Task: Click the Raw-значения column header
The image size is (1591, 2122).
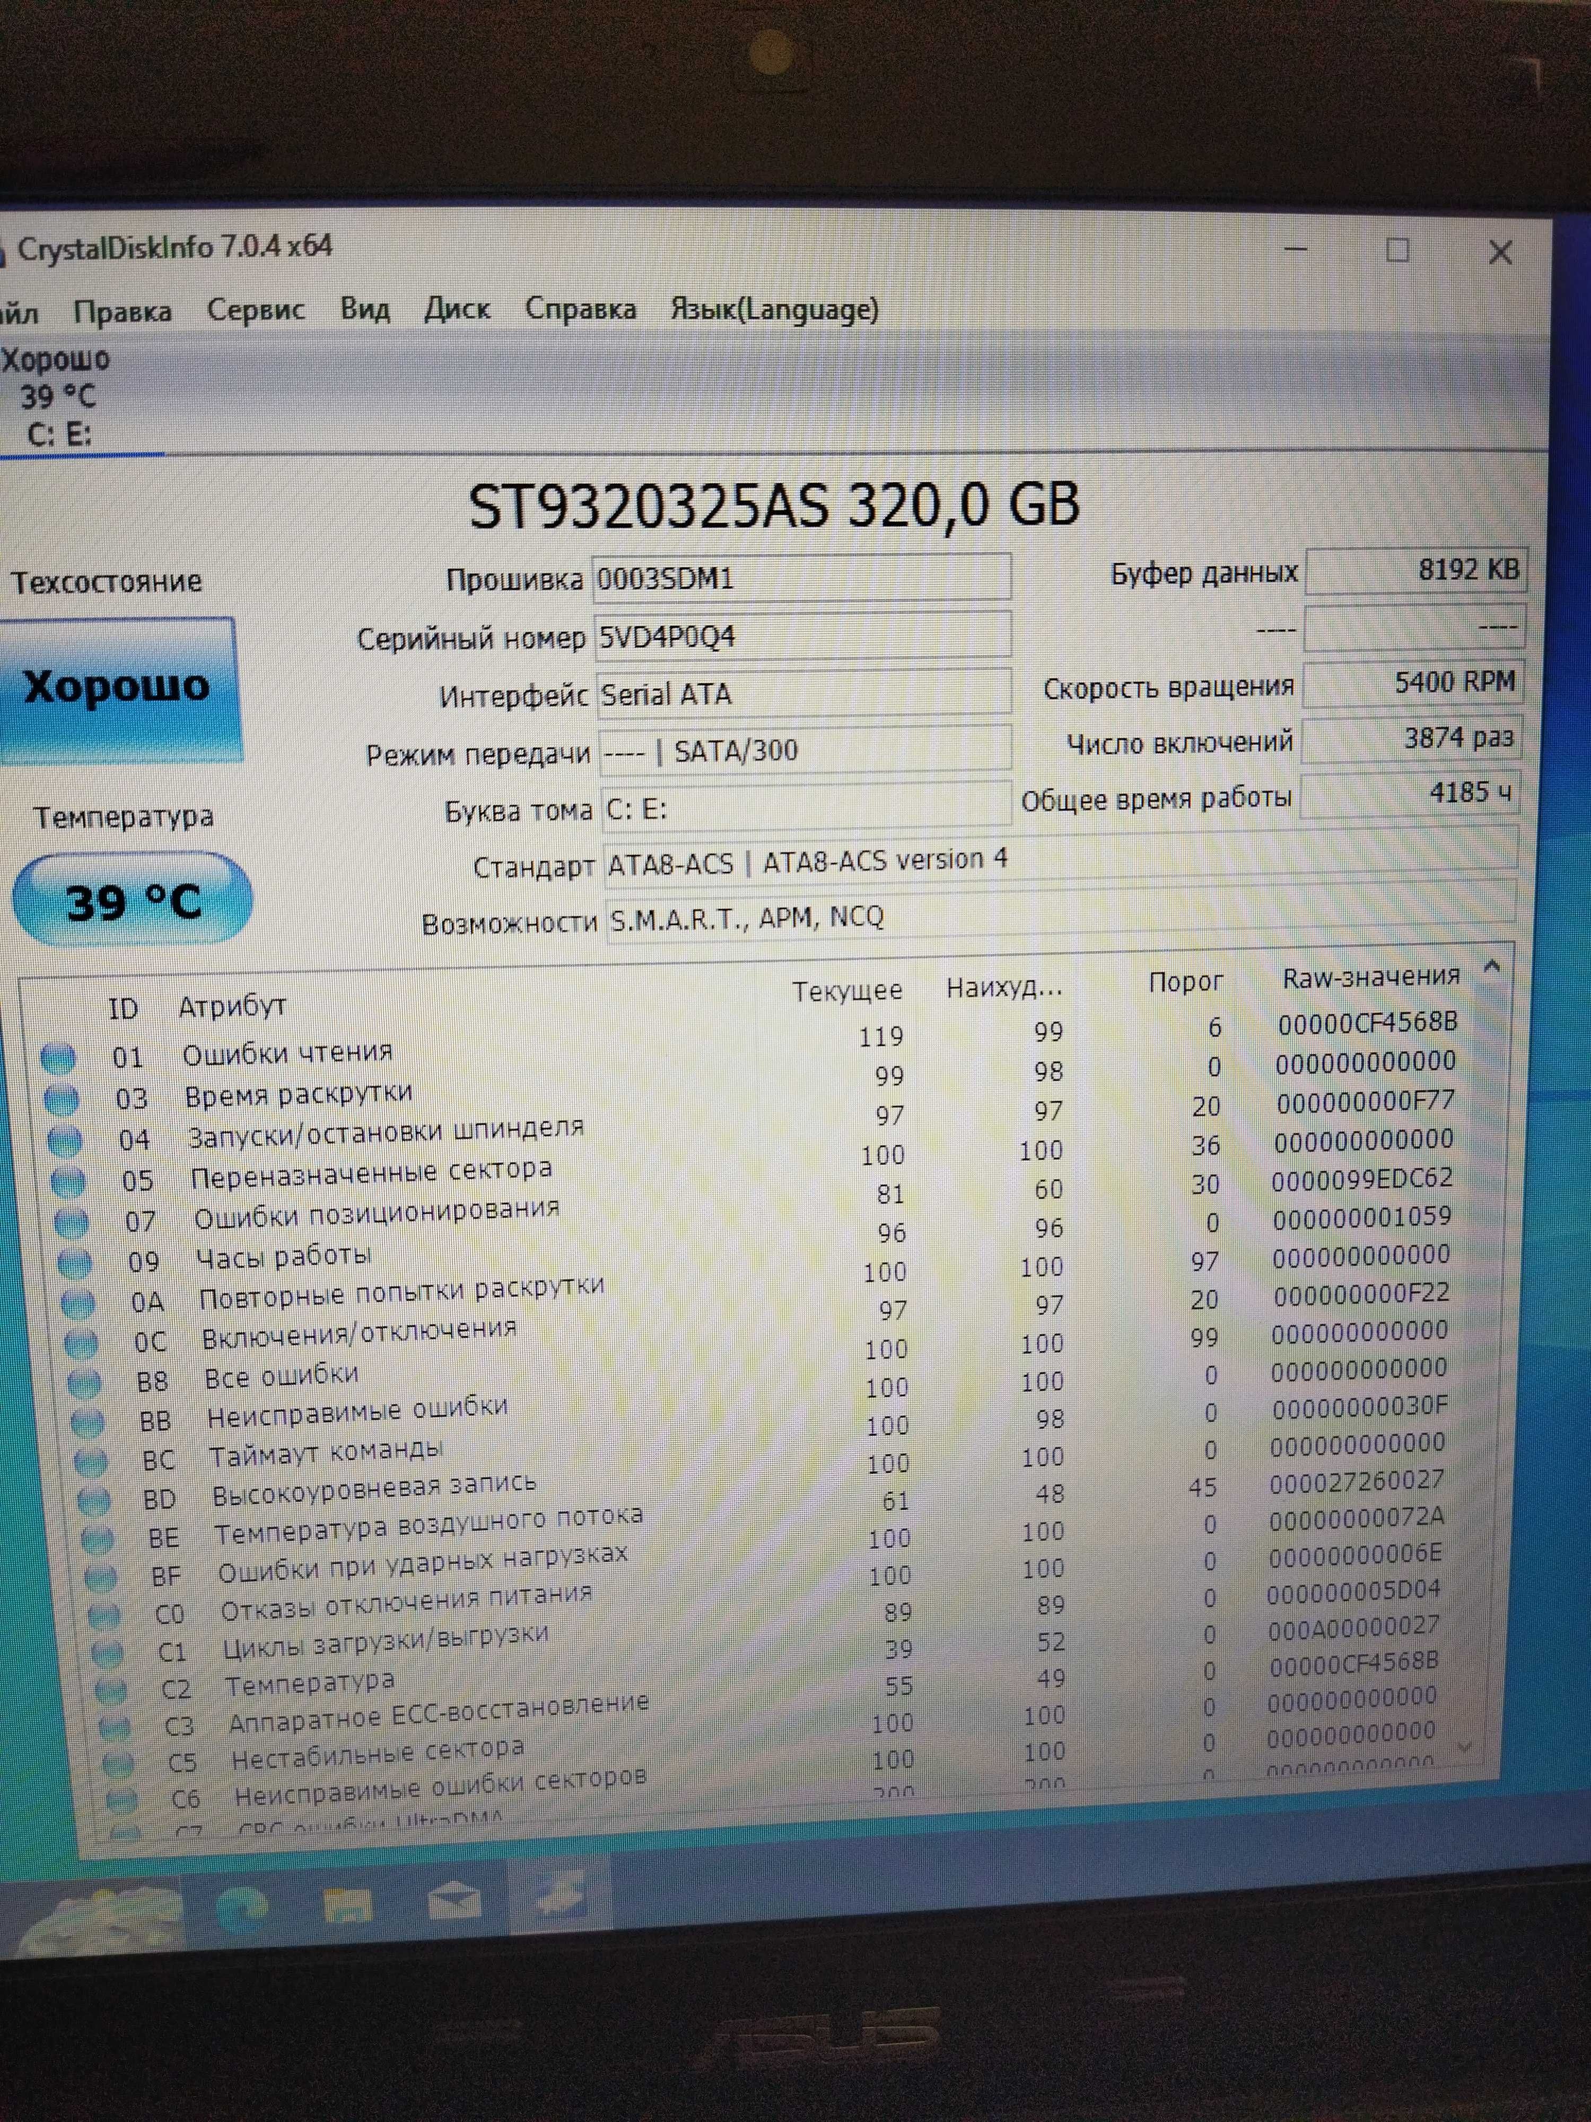Action: [1371, 978]
